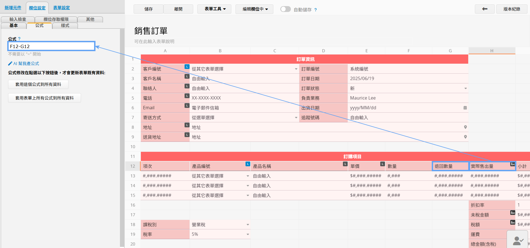Switch to the 表單設定 tab
The image size is (530, 248).
pyautogui.click(x=61, y=8)
